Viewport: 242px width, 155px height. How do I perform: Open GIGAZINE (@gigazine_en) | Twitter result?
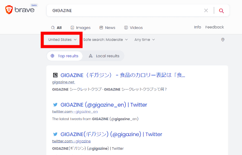(104, 105)
